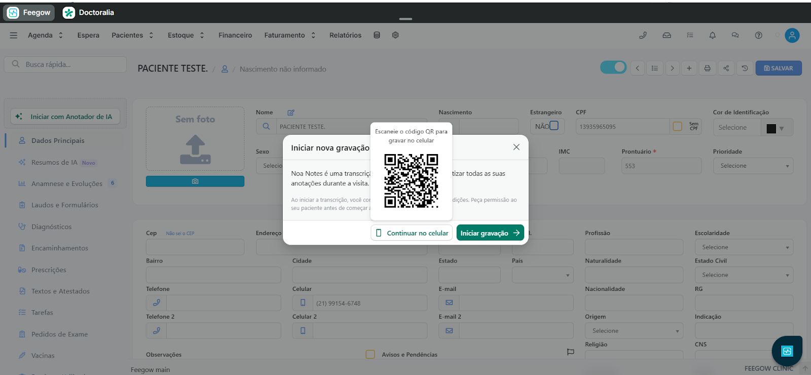
Task: Click the edit name pencil icon
Action: click(291, 113)
